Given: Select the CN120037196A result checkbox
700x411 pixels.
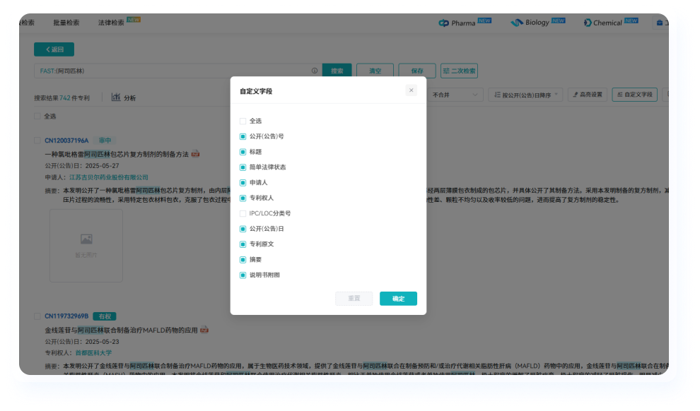Looking at the screenshot, I should click(37, 141).
